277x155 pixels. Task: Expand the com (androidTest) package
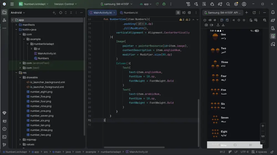coord(20,63)
